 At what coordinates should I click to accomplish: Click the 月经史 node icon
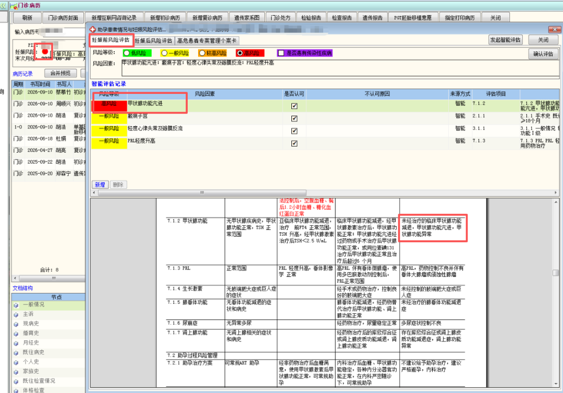pyautogui.click(x=16, y=343)
